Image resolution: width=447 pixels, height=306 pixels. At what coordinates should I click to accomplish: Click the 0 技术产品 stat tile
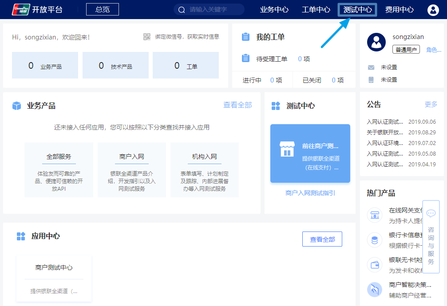115,65
